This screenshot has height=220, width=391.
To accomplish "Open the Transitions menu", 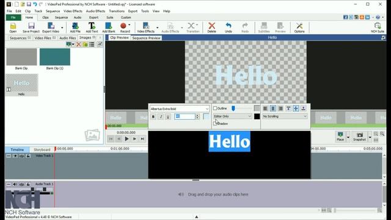I will [117, 11].
